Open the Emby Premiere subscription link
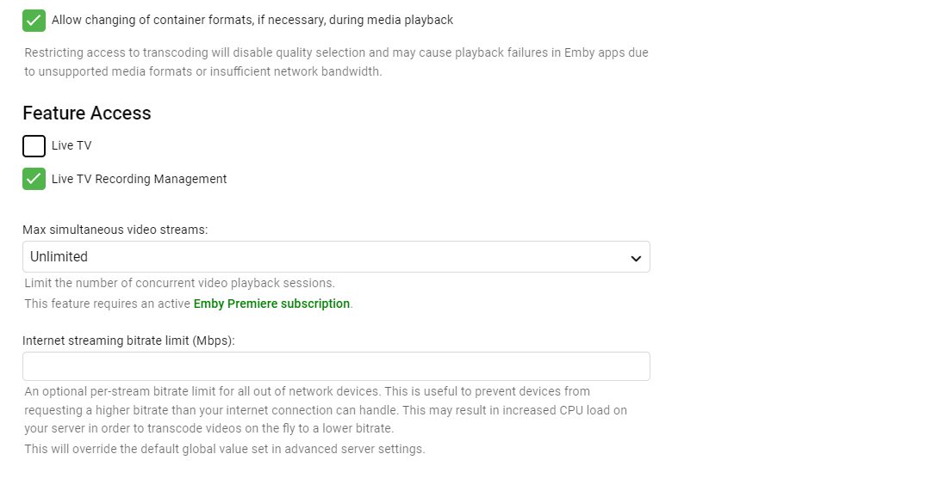933x497 pixels. 271,304
